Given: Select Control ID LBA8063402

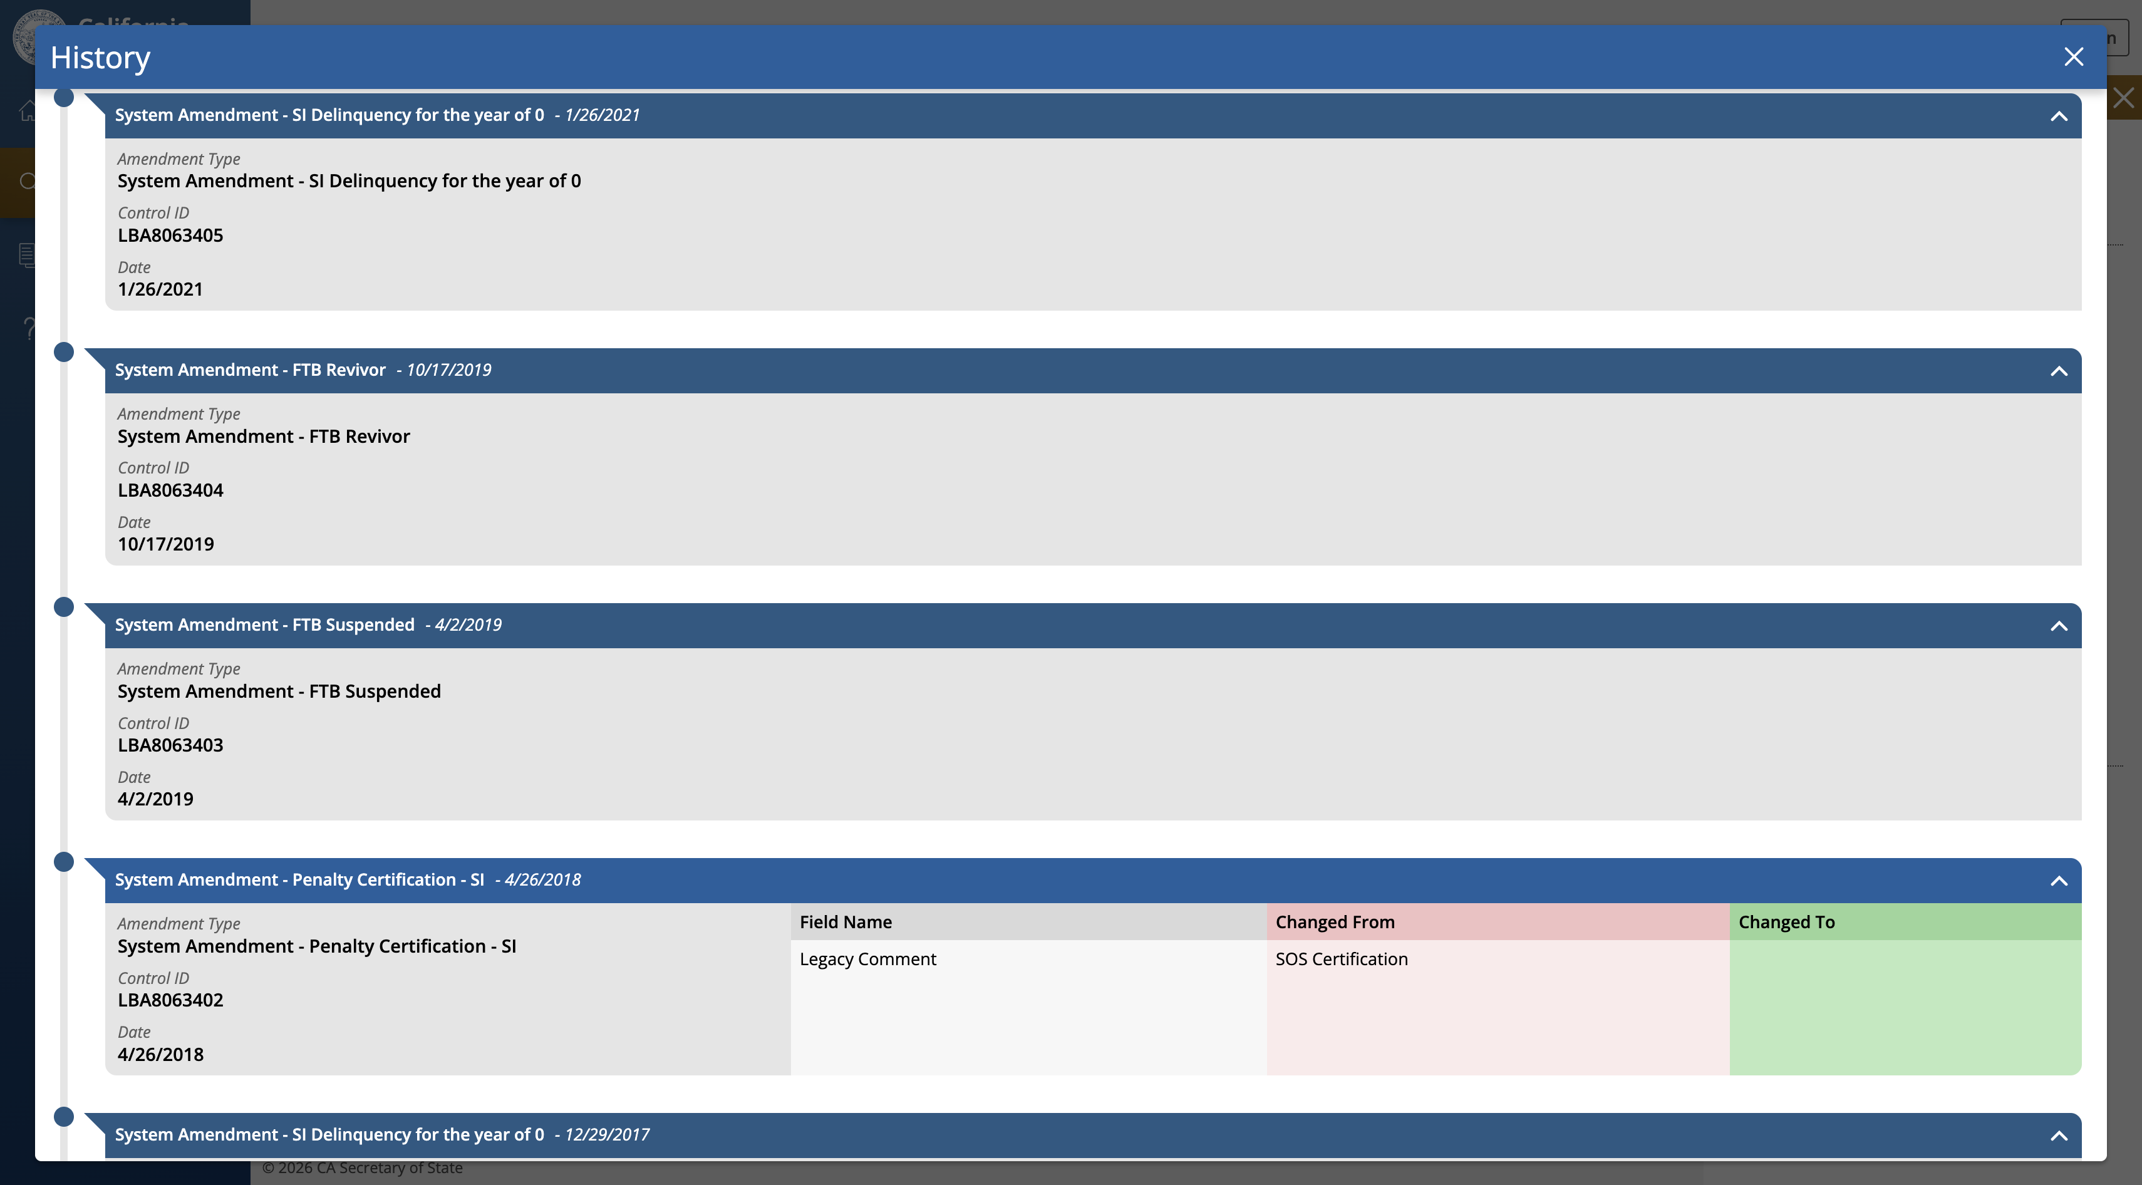Looking at the screenshot, I should coord(170,1000).
